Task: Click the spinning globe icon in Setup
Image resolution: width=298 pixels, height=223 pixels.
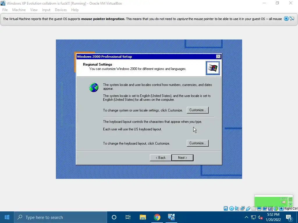Action: tap(94, 87)
